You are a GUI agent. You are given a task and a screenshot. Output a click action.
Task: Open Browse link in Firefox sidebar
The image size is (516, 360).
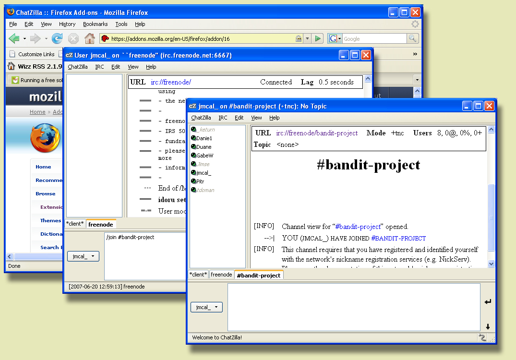pos(46,193)
